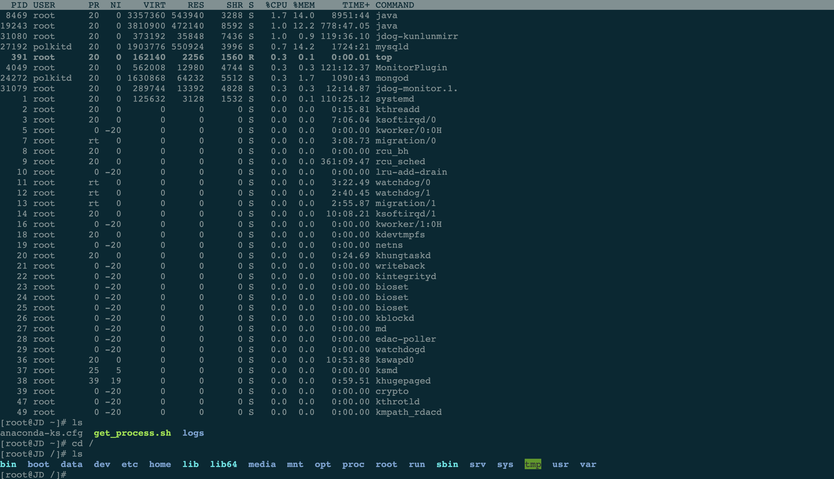Image resolution: width=834 pixels, height=479 pixels.
Task: Click watchdogd command text
Action: (400, 349)
